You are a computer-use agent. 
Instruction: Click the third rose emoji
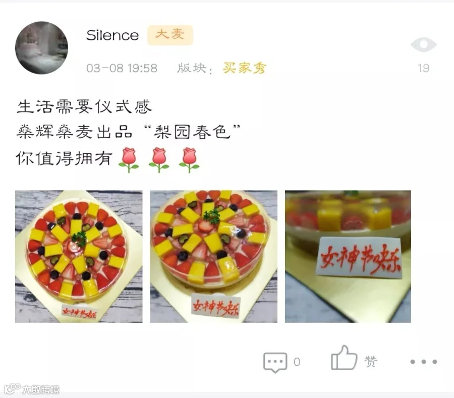pyautogui.click(x=189, y=160)
